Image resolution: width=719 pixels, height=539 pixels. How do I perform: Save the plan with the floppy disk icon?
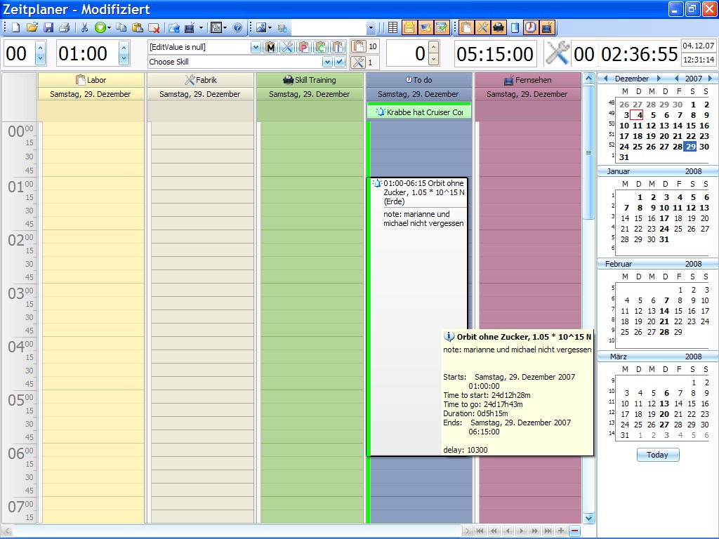pos(48,28)
